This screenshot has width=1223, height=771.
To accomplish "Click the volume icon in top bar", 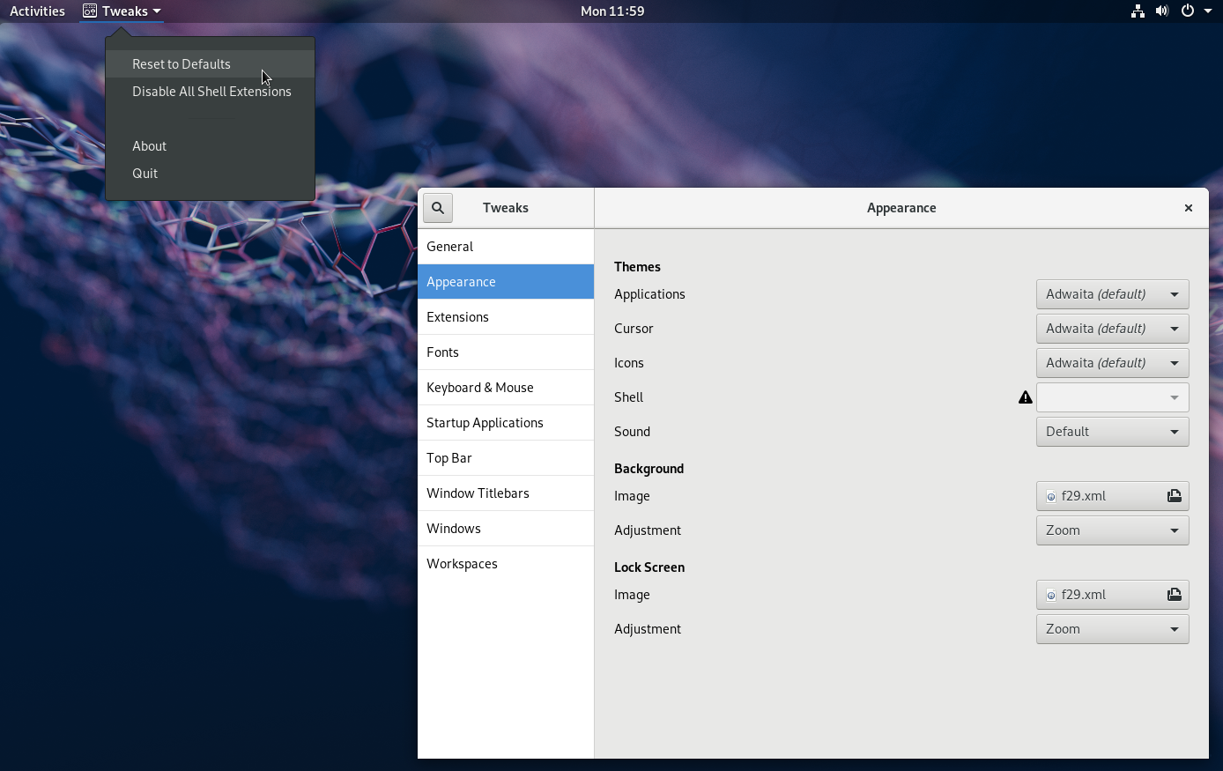I will (1162, 11).
